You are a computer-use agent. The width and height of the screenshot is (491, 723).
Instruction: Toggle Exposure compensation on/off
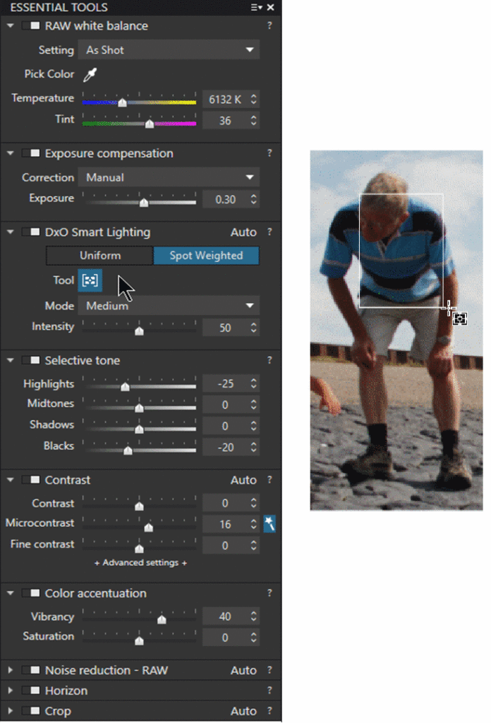pos(31,153)
